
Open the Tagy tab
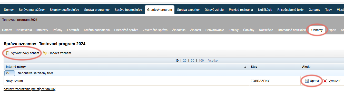pos(329,10)
